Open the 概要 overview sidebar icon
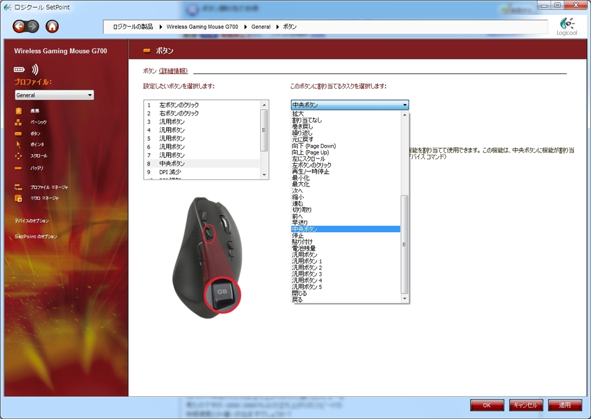Viewport: 591px width, 419px height. [x=18, y=111]
